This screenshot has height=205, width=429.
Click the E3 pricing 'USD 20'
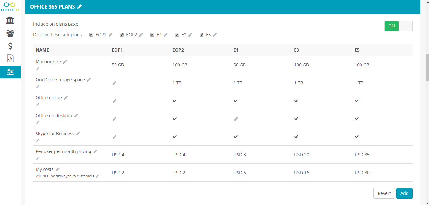point(302,155)
